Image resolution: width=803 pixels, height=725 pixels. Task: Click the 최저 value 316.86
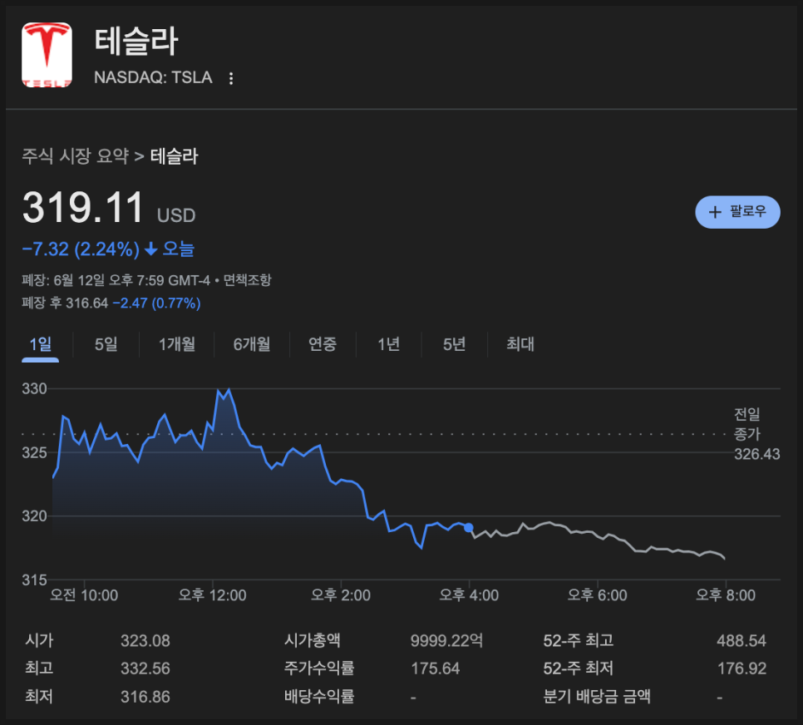pos(145,697)
